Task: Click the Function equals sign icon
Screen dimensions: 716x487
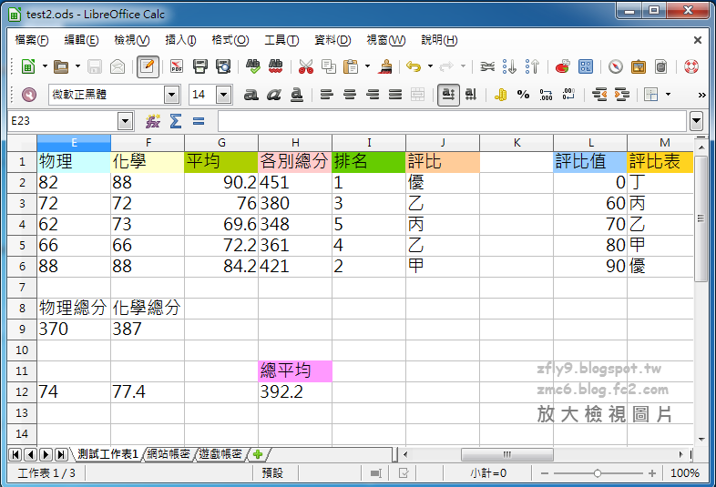Action: [199, 121]
